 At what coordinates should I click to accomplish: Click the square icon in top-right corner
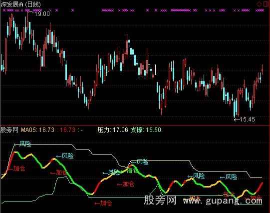coord(267,4)
